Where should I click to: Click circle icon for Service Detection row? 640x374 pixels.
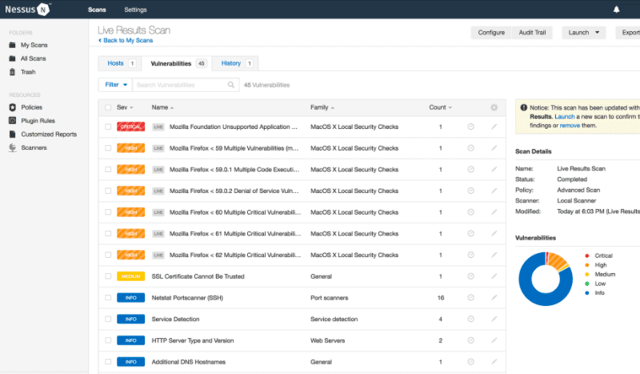(470, 319)
